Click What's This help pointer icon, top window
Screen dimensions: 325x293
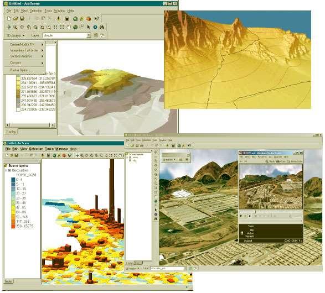click(96, 19)
